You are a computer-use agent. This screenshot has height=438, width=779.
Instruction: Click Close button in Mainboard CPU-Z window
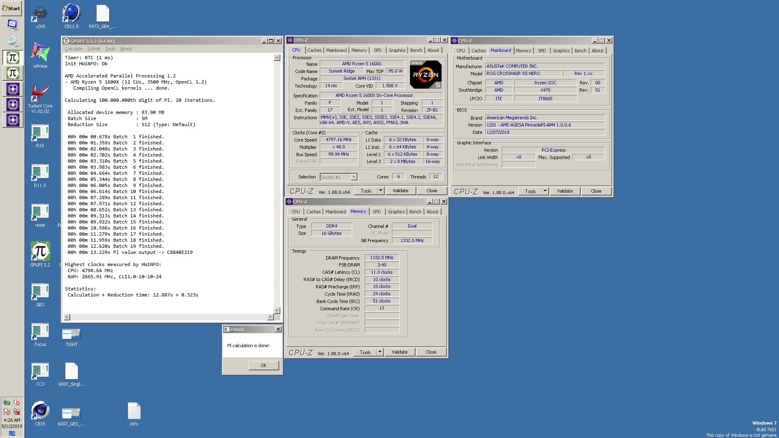pyautogui.click(x=596, y=191)
